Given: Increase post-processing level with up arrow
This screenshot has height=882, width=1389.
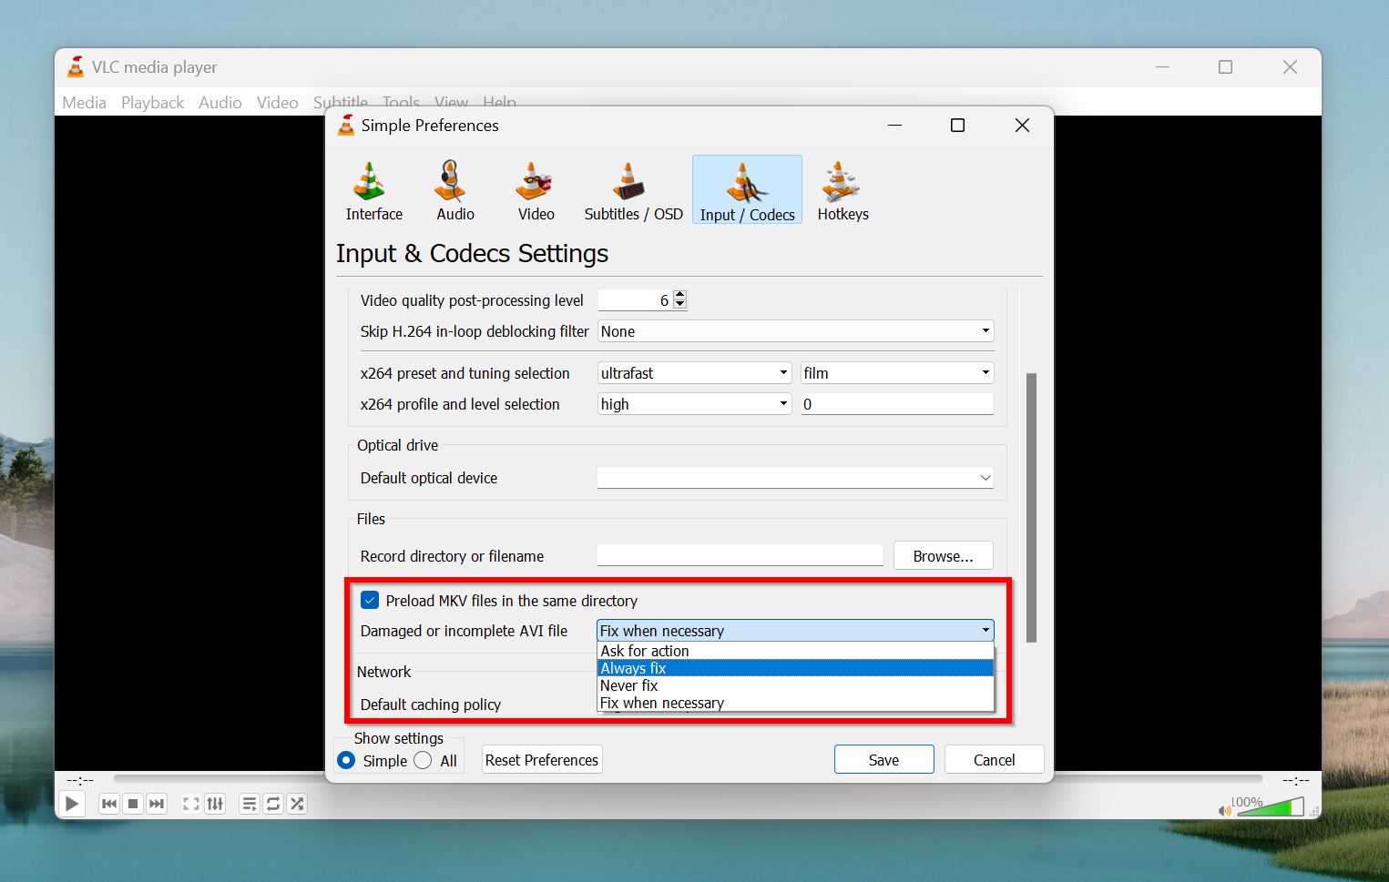Looking at the screenshot, I should (x=679, y=295).
